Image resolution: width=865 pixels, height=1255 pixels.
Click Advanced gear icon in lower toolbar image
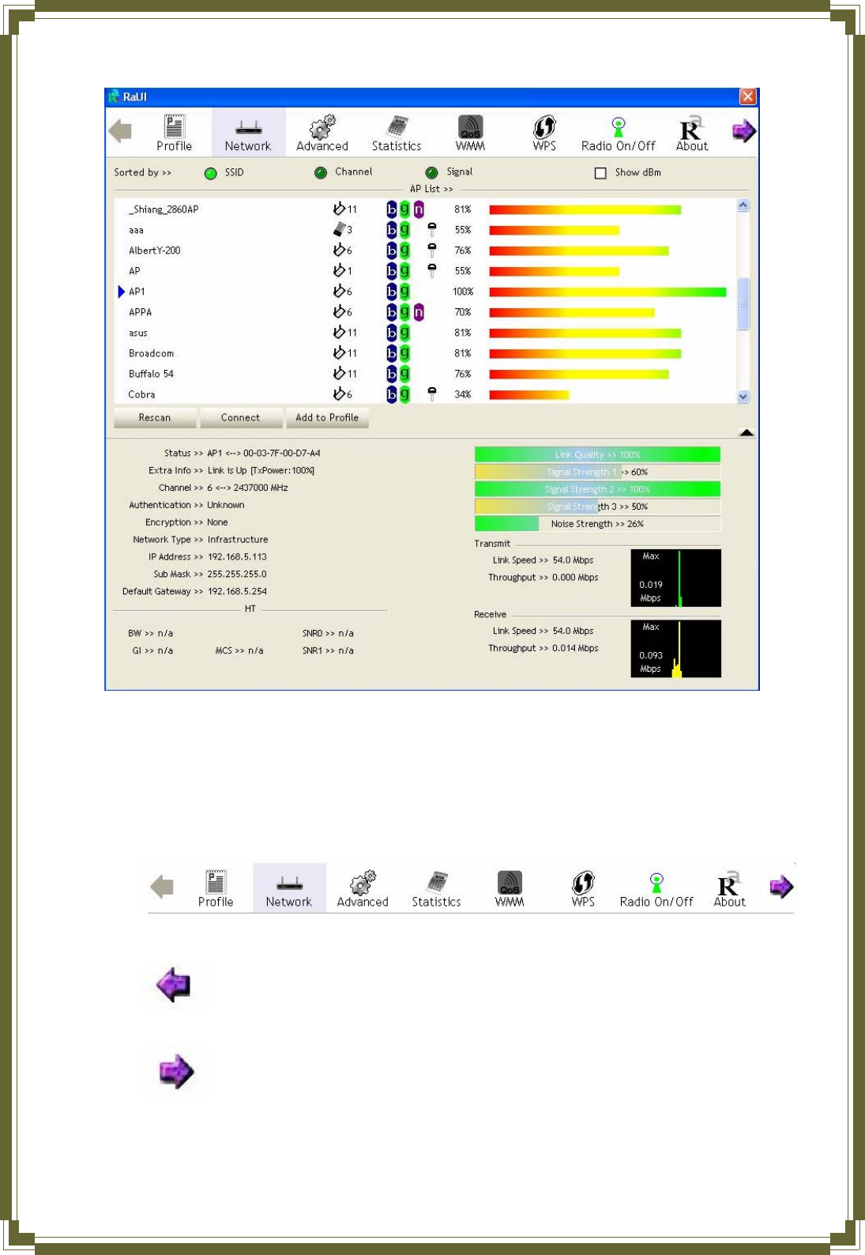tap(363, 888)
